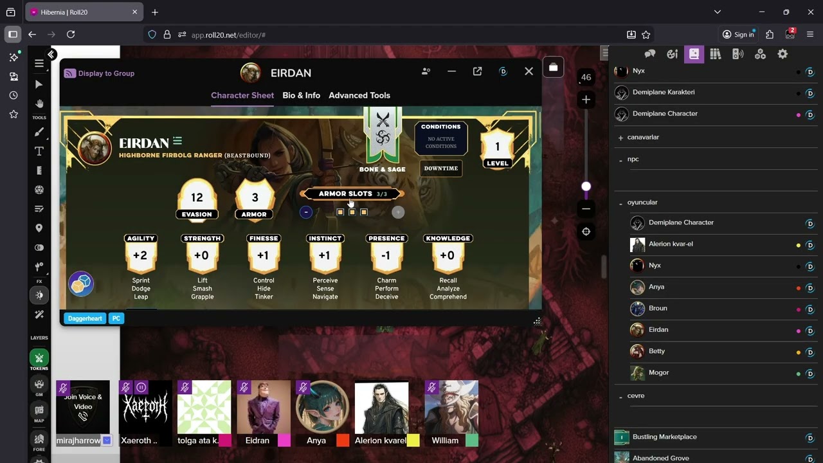This screenshot has height=463, width=823.
Task: Select the Pan hand tool
Action: tap(39, 104)
